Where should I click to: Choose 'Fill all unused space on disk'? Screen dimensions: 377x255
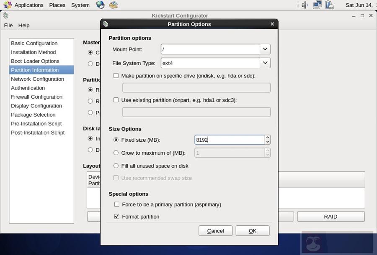point(116,166)
